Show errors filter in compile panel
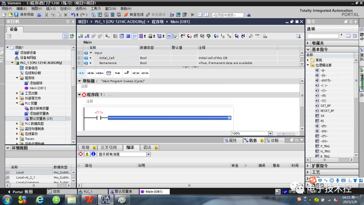Viewport: 364px width, 205px height. pyautogui.click(x=81, y=154)
